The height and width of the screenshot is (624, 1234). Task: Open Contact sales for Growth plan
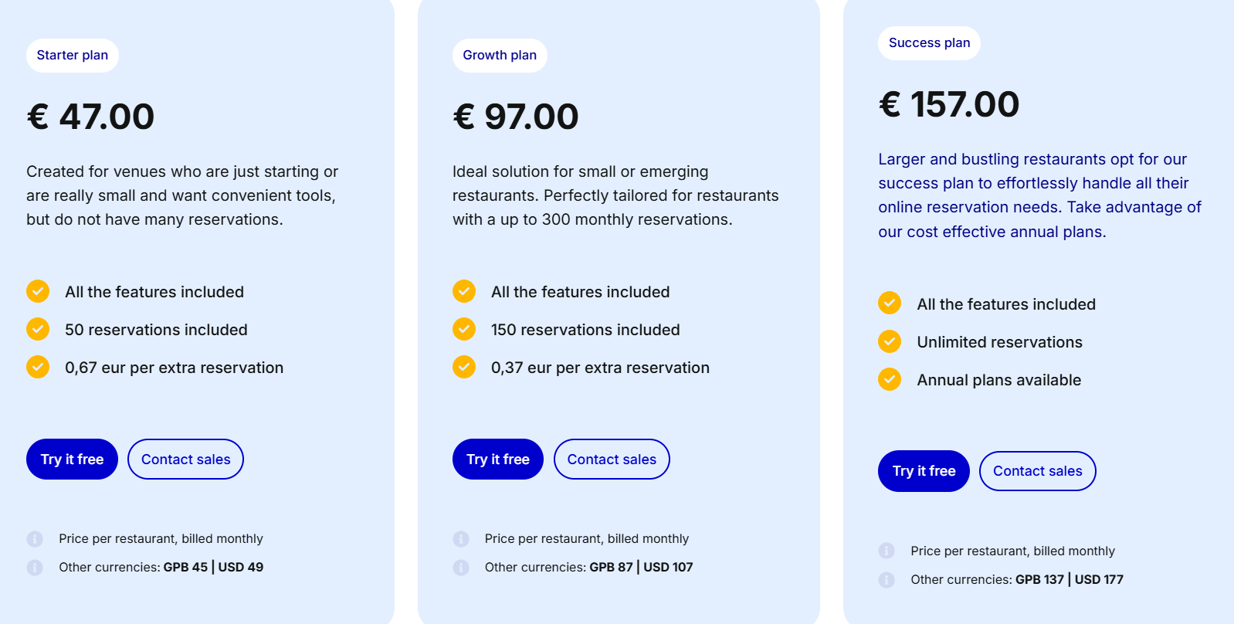pyautogui.click(x=612, y=460)
